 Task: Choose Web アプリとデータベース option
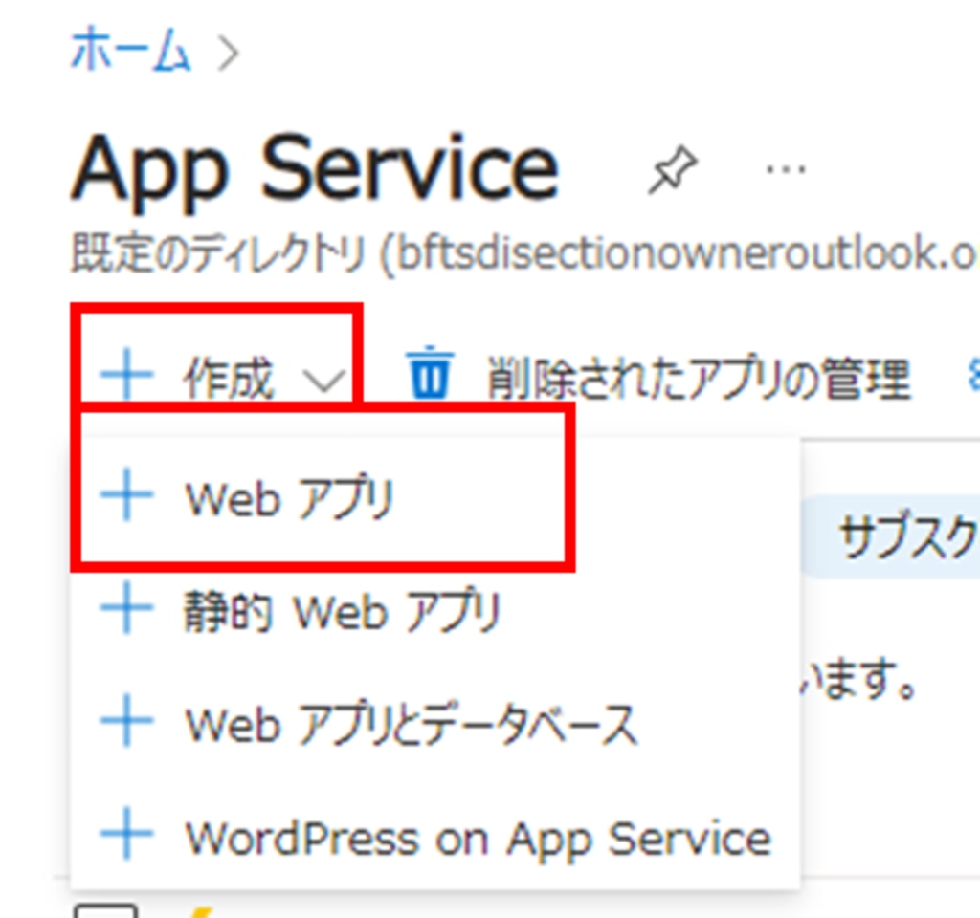point(435,723)
